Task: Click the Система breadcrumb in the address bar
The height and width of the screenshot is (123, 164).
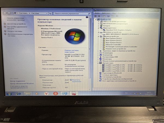Action: tap(35, 13)
